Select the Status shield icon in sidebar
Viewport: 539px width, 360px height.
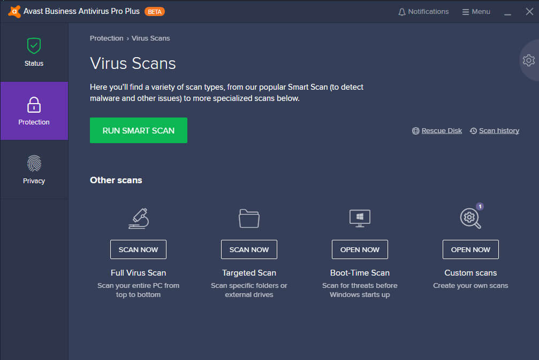tap(34, 46)
